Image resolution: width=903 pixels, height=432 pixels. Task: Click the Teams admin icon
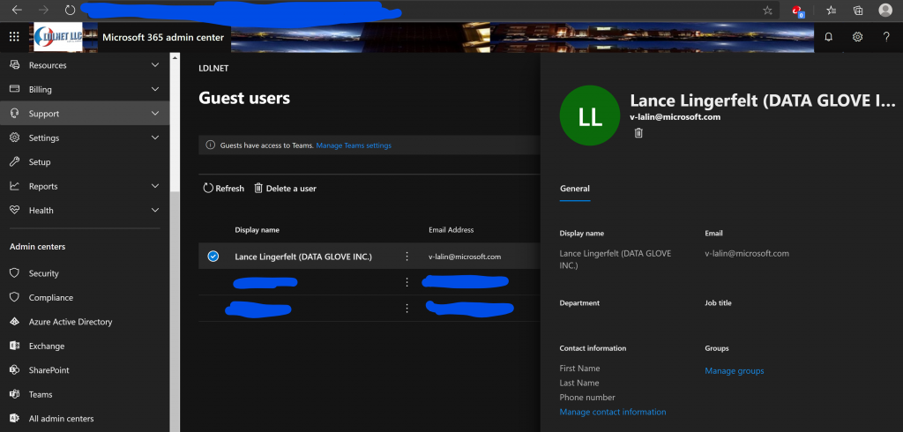[x=15, y=394]
